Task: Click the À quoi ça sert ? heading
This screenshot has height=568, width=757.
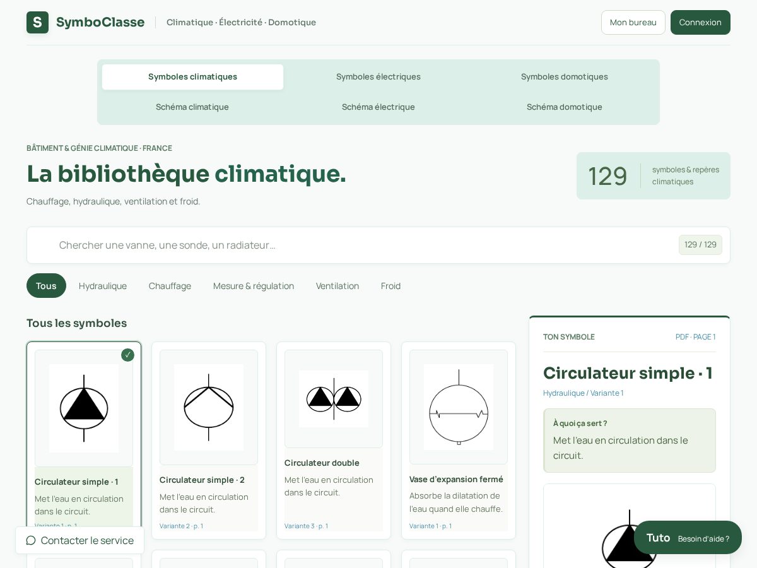Action: click(580, 423)
